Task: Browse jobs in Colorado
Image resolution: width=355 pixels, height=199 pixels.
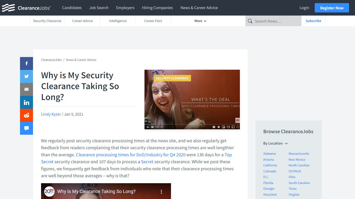Action: [x=270, y=171]
